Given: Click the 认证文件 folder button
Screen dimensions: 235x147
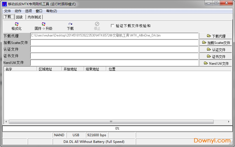Looking at the screenshot, I should pyautogui.click(x=216, y=50).
